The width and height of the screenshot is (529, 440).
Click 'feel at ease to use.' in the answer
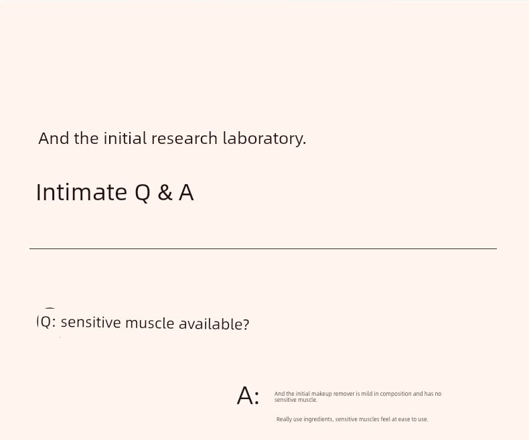tap(404, 419)
